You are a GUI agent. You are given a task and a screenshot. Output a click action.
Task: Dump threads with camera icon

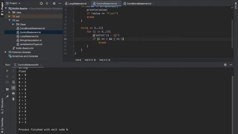[7, 82]
